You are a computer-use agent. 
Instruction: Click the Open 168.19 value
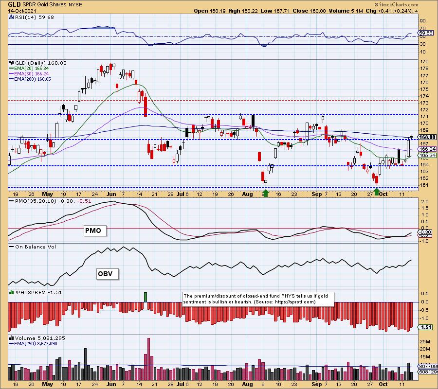[209, 11]
